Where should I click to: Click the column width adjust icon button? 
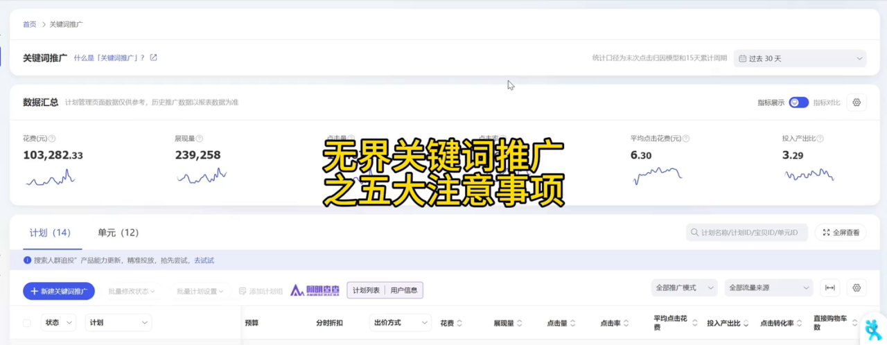tap(829, 287)
